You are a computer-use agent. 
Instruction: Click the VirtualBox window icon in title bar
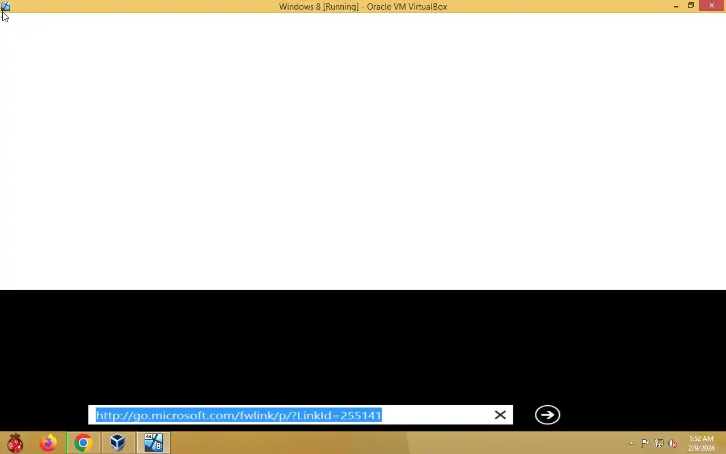6,6
